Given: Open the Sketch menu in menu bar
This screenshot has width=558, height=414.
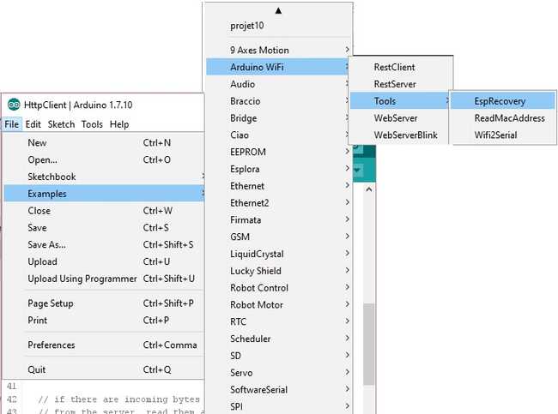Looking at the screenshot, I should [61, 124].
